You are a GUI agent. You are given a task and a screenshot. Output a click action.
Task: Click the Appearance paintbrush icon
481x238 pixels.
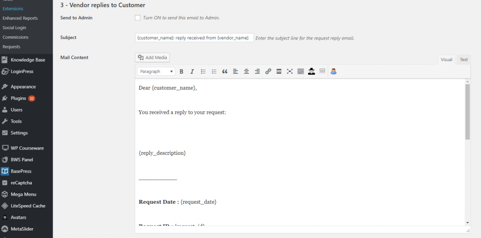coord(5,87)
